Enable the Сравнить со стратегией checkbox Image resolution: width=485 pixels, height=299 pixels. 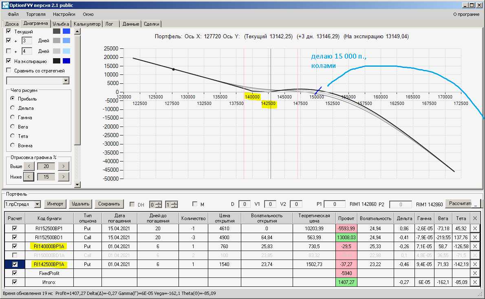tap(9, 70)
